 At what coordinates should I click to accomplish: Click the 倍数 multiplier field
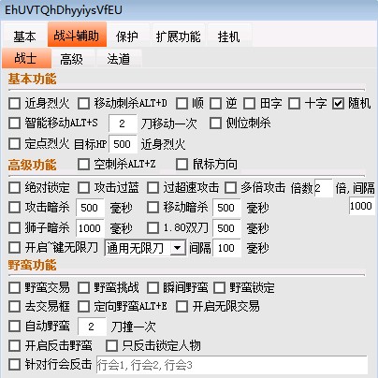(324, 188)
